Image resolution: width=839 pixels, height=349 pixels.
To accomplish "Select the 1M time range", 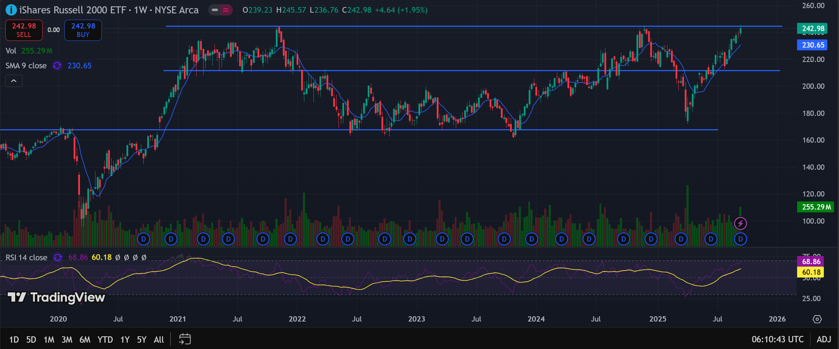I will 49,339.
